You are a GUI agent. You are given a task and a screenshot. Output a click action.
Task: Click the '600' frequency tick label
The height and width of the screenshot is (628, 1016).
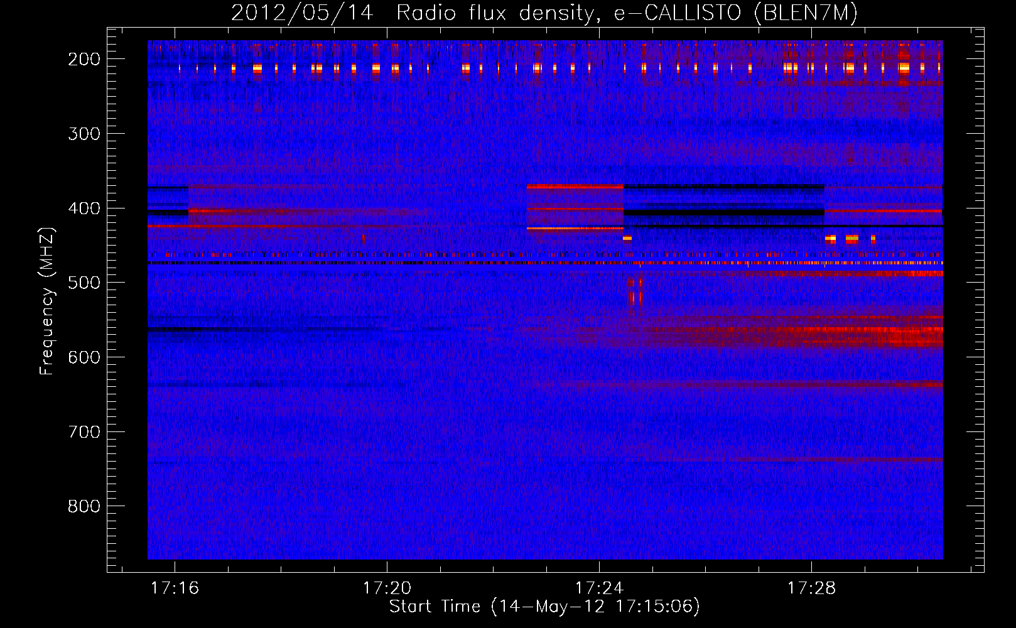pyautogui.click(x=84, y=357)
